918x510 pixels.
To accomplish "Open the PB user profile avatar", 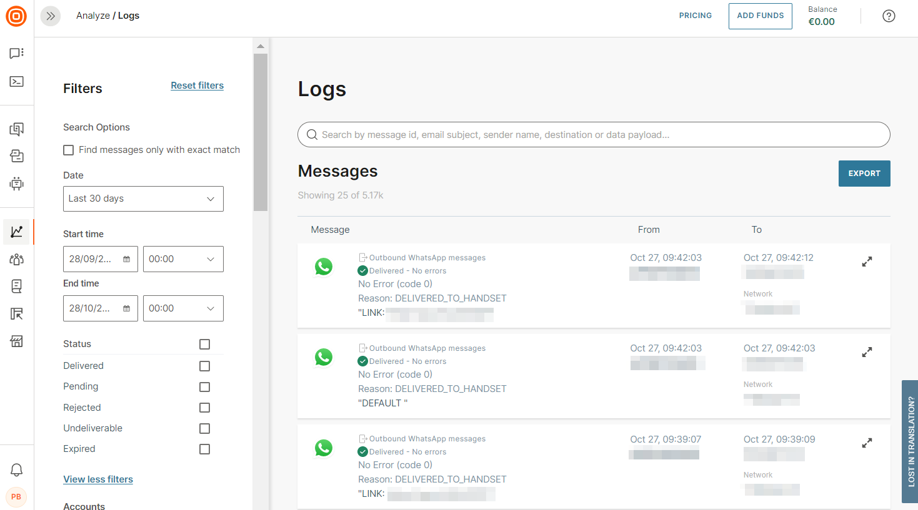I will coord(16,497).
